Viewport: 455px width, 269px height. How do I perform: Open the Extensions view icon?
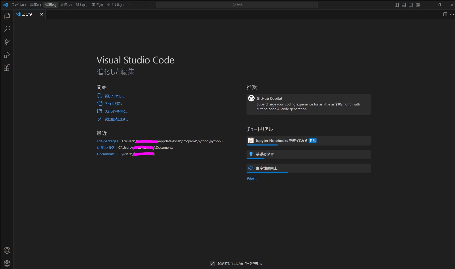(7, 68)
